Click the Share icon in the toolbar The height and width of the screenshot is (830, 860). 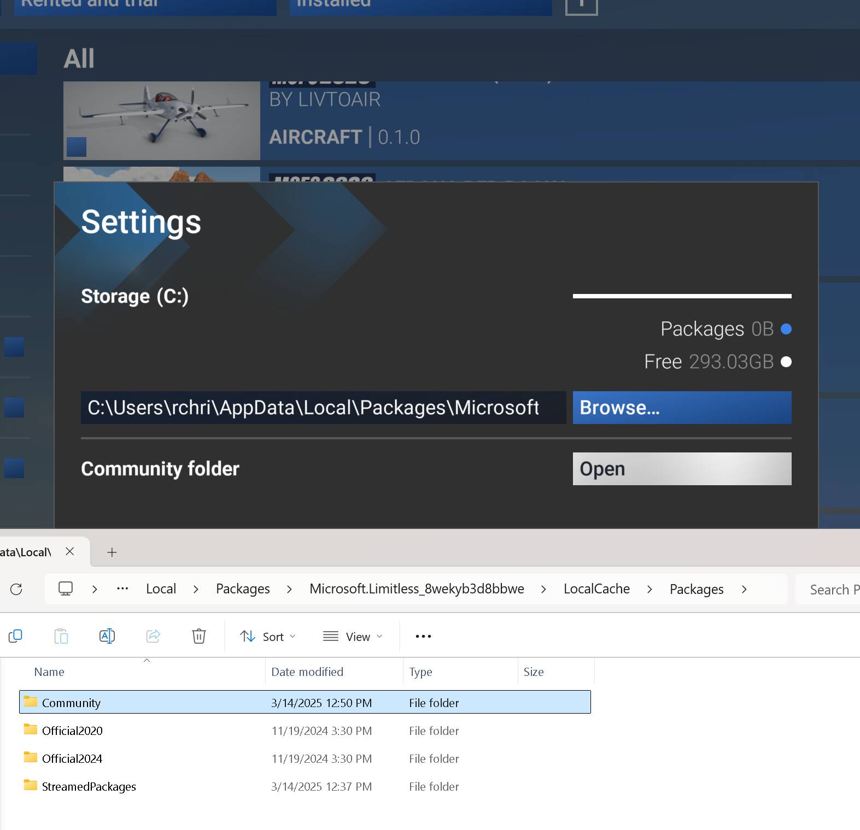click(x=153, y=636)
